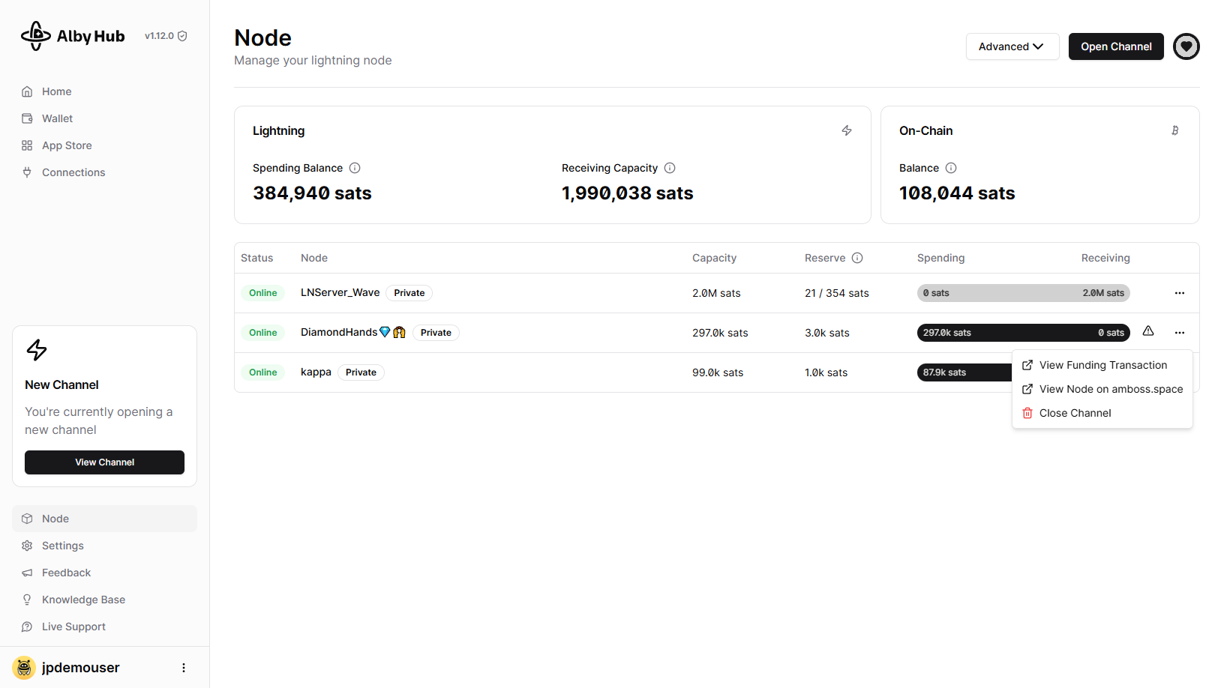Open the Advanced dropdown
This screenshot has height=688, width=1224.
(1012, 46)
